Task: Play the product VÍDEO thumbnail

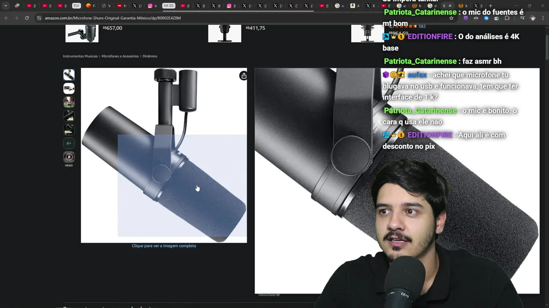Action: coord(69,157)
